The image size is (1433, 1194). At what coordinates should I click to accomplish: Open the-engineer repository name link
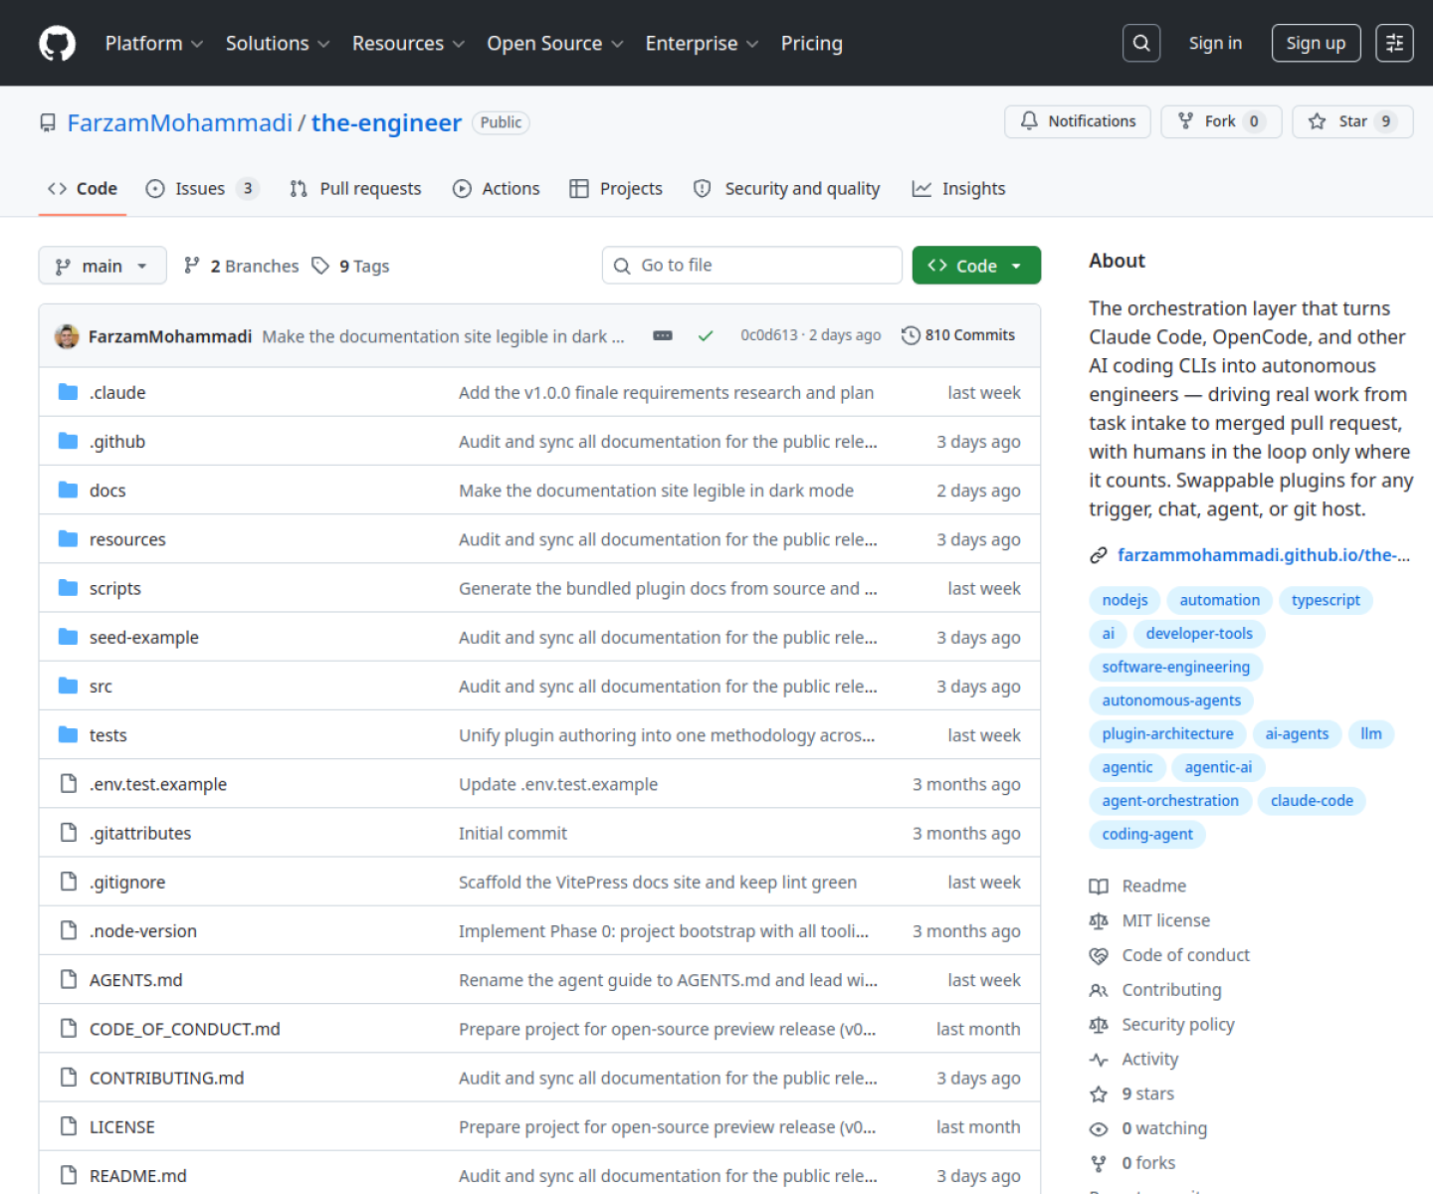coord(386,122)
